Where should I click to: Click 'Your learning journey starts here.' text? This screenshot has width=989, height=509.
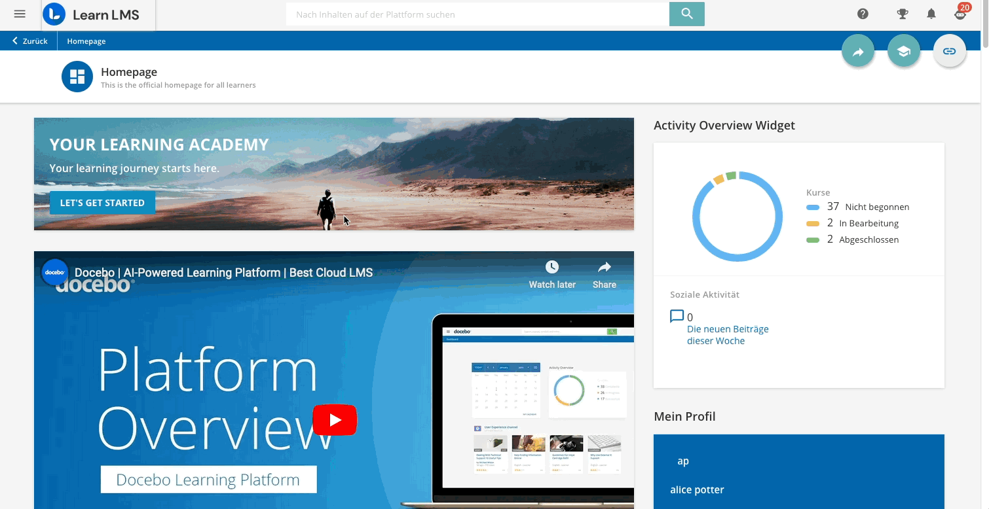[134, 168]
